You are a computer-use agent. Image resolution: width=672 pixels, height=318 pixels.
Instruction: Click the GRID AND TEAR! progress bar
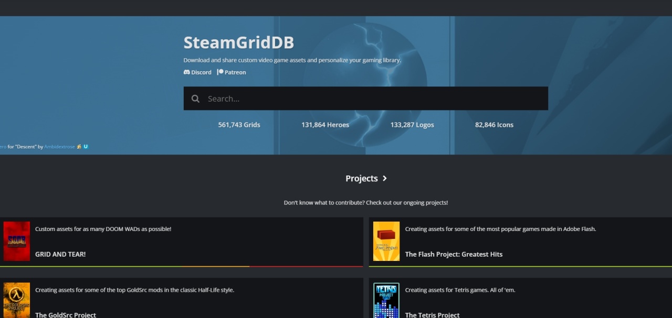(182, 266)
